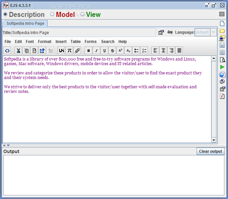
Task: Package the simulation with box icon
Action: coord(222,82)
